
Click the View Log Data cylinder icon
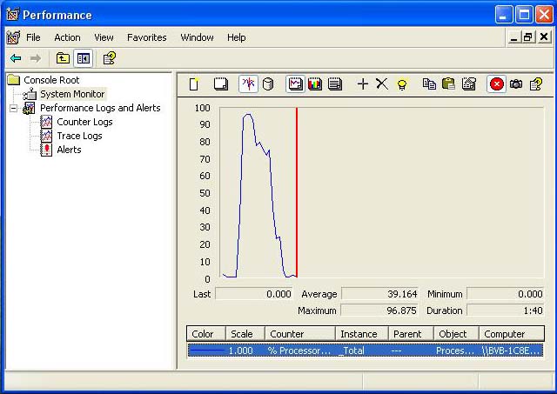(268, 84)
